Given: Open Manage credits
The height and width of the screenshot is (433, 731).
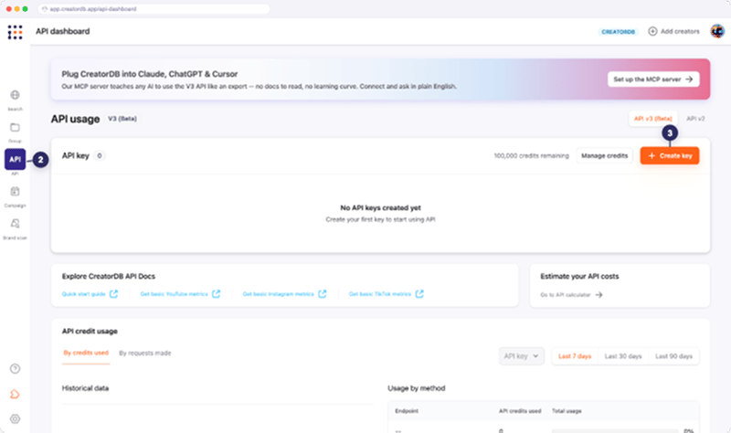Looking at the screenshot, I should [604, 155].
